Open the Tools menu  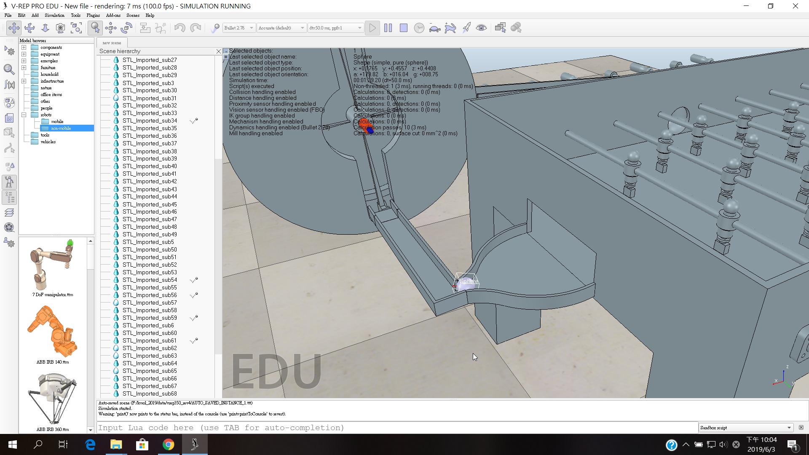tap(75, 15)
